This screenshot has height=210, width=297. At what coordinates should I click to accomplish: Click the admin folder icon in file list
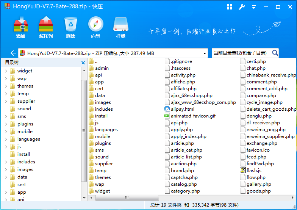91,68
